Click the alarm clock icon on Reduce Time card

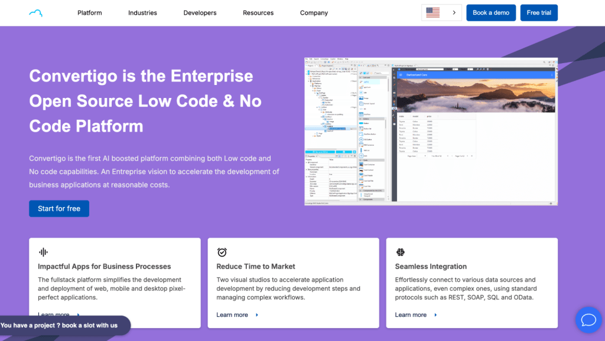(x=222, y=252)
